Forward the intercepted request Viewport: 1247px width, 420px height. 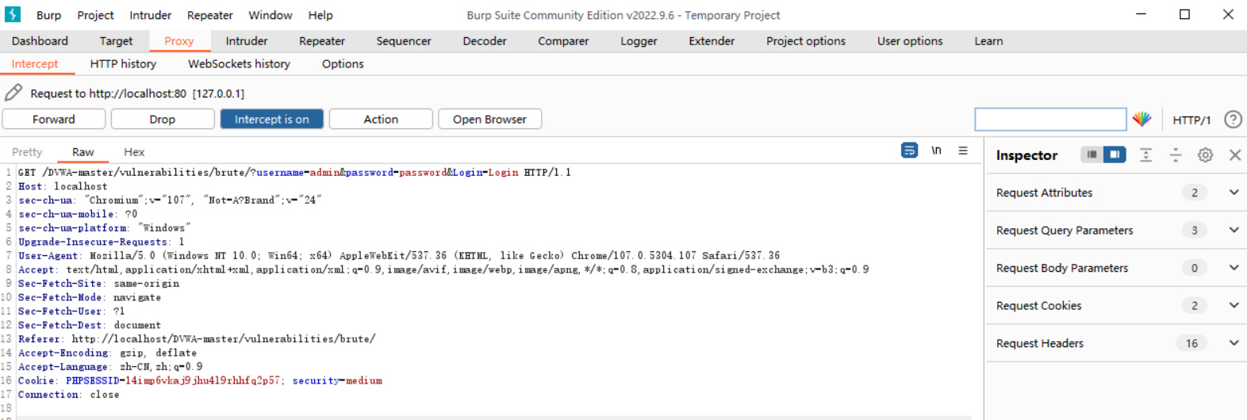54,119
